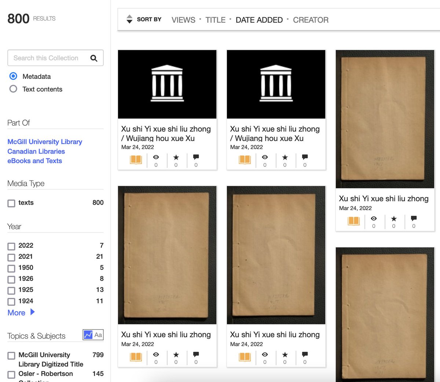Click favorite star on top-left Wujiang card
This screenshot has height=382, width=440.
point(176,157)
